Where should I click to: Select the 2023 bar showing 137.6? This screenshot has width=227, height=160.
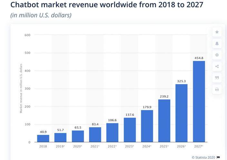[x=130, y=130]
